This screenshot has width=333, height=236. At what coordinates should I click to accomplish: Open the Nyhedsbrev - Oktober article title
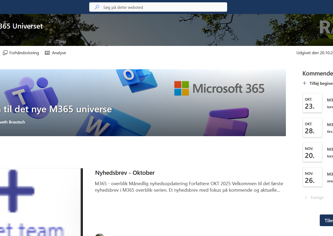(x=125, y=173)
